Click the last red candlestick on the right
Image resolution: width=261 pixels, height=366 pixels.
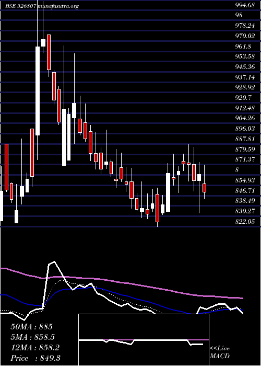(205, 188)
